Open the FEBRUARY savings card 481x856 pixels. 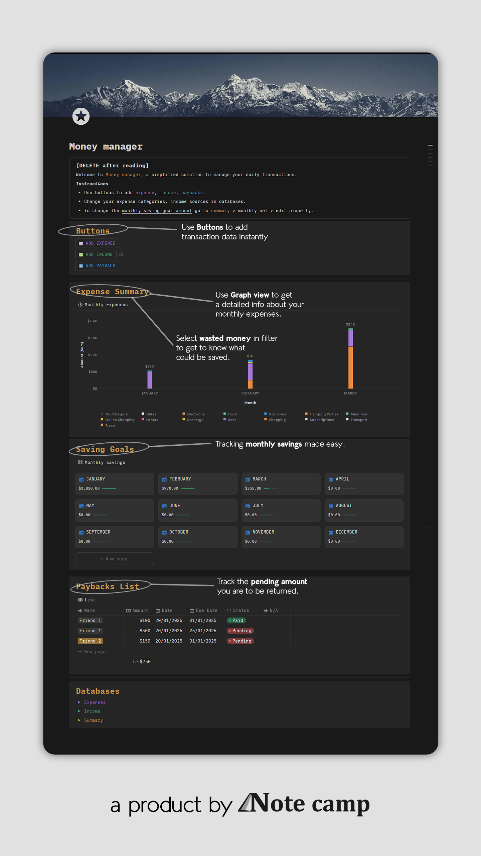(x=198, y=484)
